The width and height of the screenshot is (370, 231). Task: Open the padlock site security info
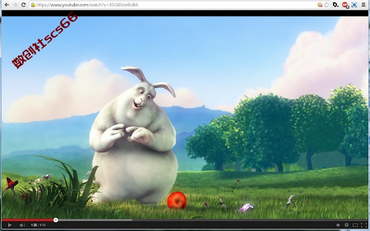click(33, 5)
